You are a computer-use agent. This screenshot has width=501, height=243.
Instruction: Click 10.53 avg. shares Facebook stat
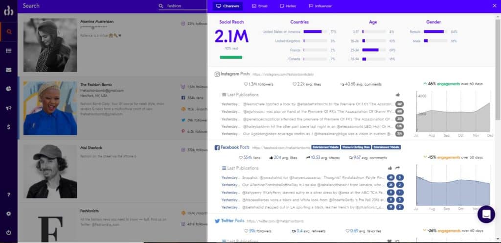click(x=323, y=158)
